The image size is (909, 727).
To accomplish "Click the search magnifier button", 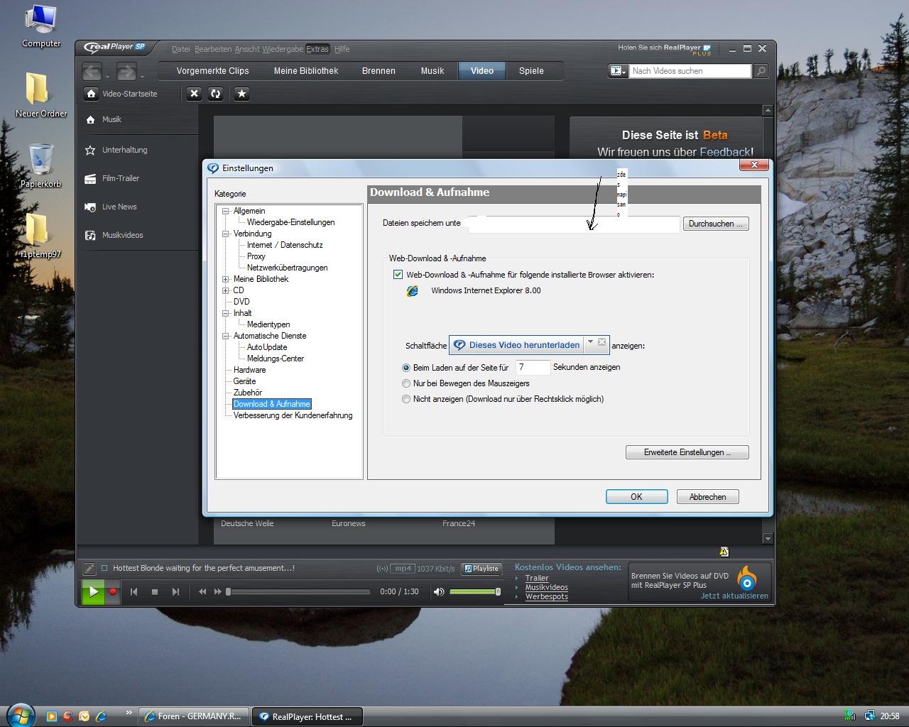I will [x=761, y=71].
